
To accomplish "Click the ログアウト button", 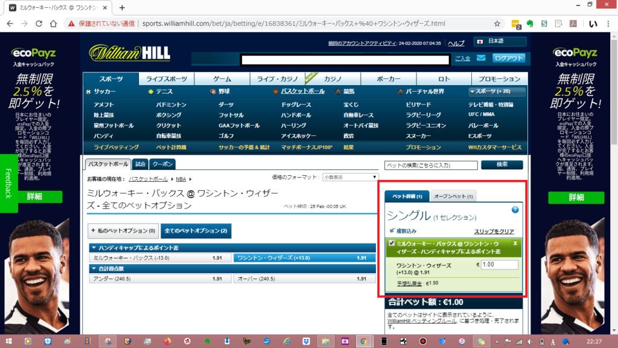I will 509,58.
